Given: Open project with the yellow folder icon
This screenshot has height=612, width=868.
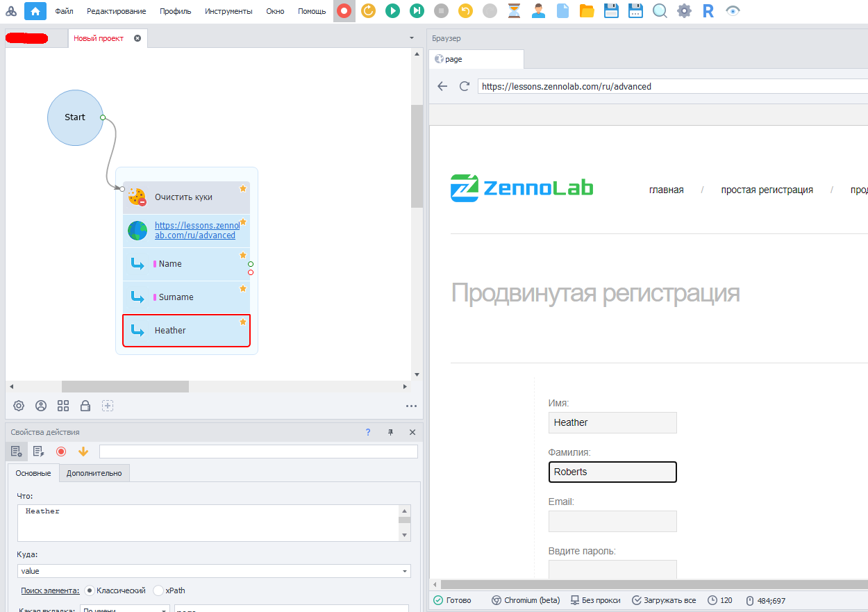Looking at the screenshot, I should 587,10.
